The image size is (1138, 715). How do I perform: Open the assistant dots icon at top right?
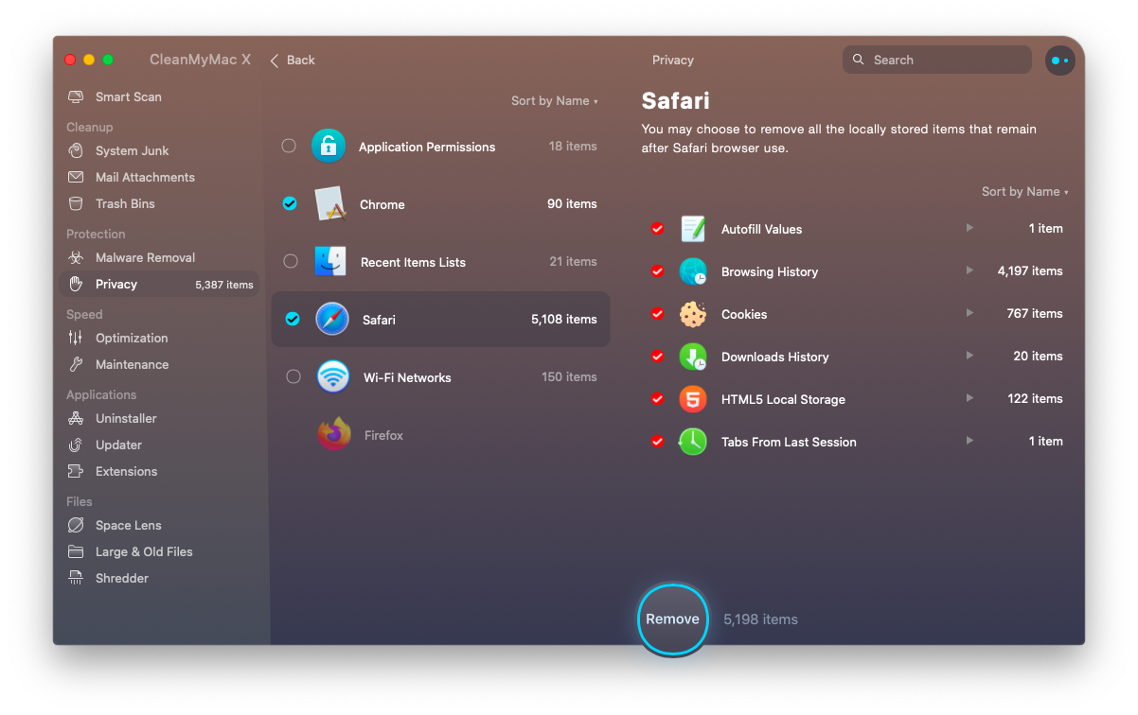1059,61
